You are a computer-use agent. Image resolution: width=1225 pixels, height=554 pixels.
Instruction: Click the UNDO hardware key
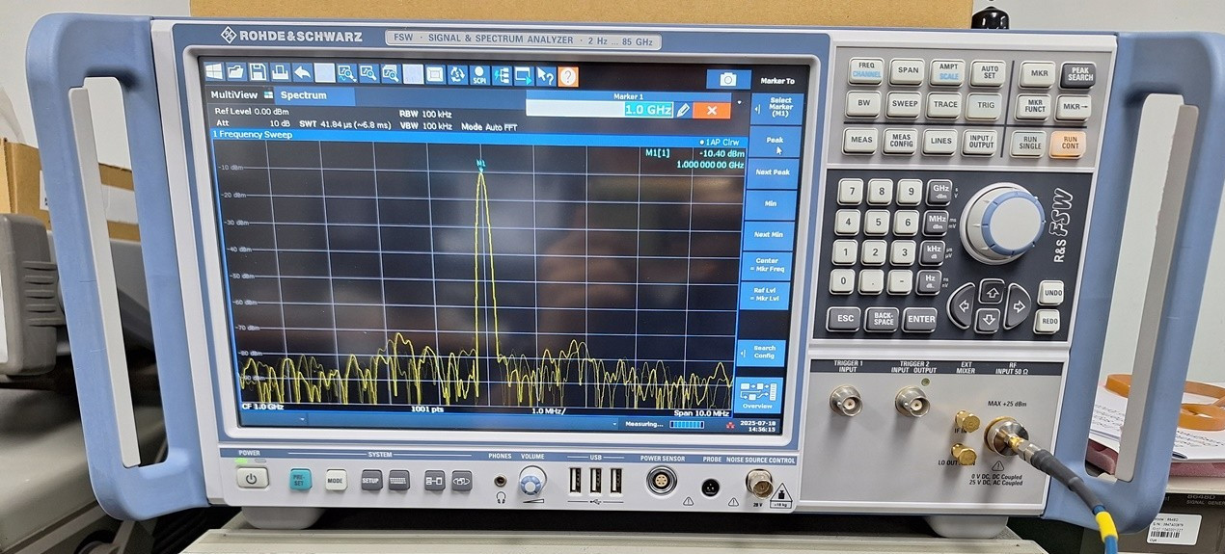coord(1050,292)
